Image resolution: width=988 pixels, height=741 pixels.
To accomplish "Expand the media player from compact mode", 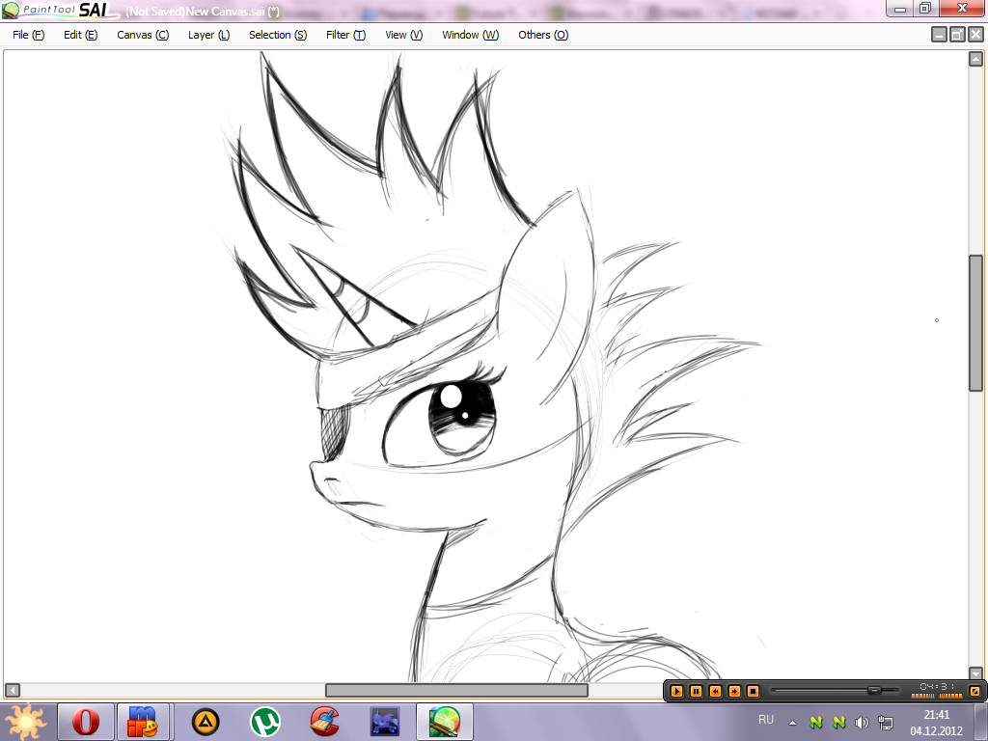I will (x=974, y=691).
